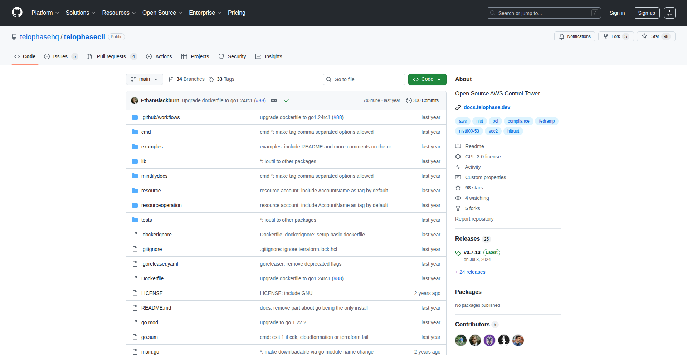View the 4 watching eye icon
This screenshot has height=355, width=687.
point(458,198)
